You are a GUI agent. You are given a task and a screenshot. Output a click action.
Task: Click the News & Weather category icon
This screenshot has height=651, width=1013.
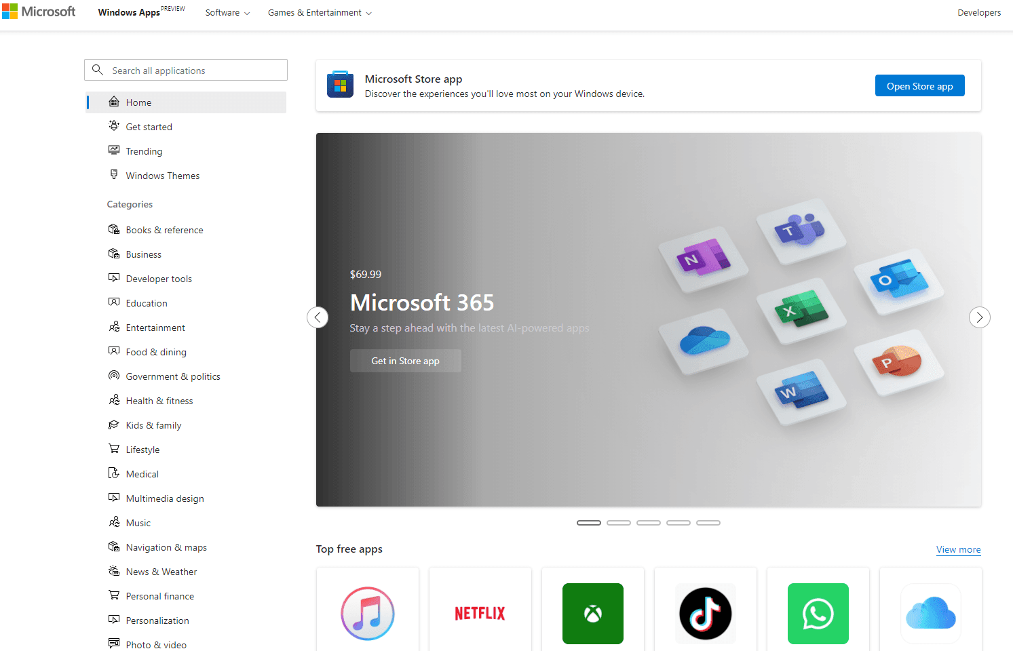click(114, 571)
